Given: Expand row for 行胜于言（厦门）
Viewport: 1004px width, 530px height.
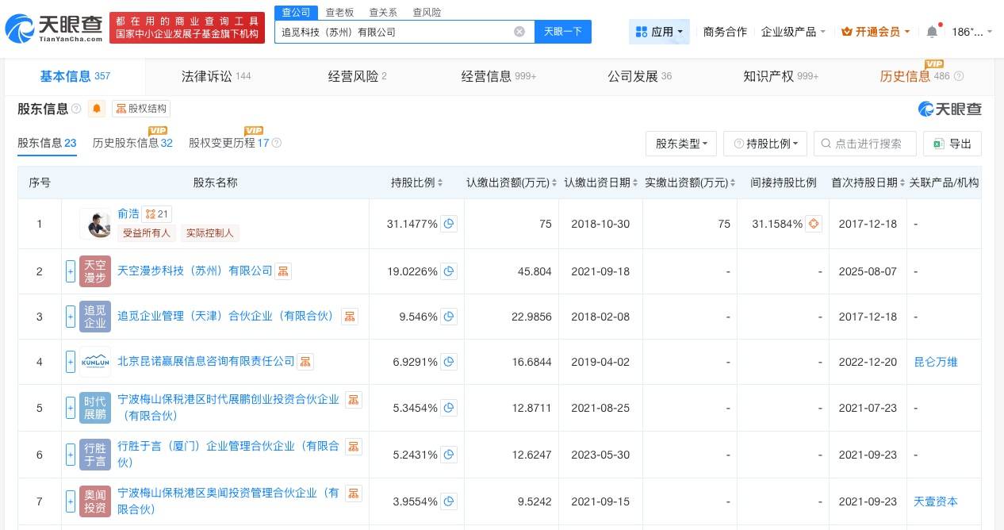Looking at the screenshot, I should point(71,455).
